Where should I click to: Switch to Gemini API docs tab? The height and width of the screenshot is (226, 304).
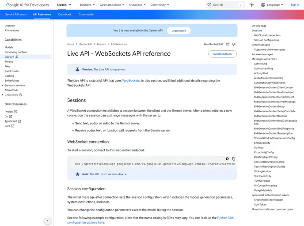pos(15,14)
